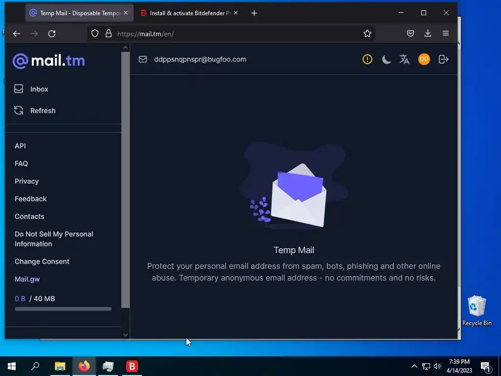
Task: Click the Temp Mail heading text
Action: point(294,250)
